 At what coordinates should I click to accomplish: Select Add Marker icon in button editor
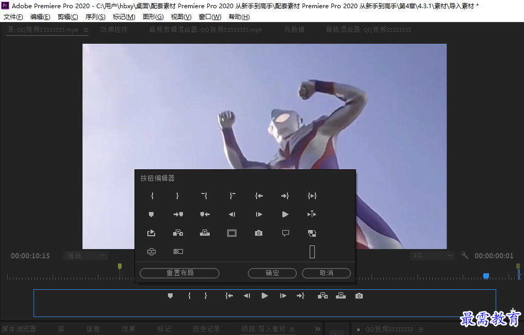point(151,215)
